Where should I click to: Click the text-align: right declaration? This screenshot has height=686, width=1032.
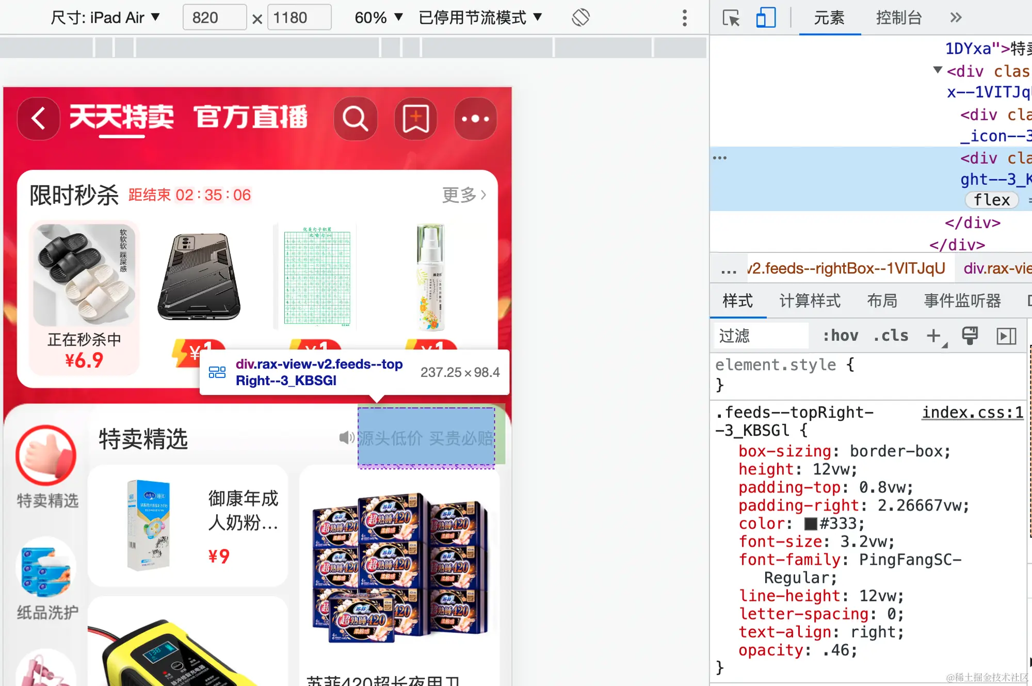(821, 632)
